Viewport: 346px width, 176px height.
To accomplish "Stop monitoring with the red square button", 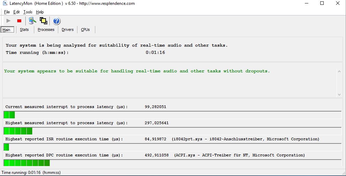I will point(19,21).
